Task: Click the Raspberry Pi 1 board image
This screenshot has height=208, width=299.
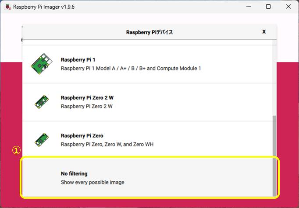Action: [x=42, y=64]
